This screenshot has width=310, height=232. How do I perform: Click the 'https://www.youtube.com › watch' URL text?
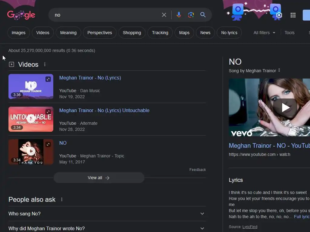tap(259, 154)
